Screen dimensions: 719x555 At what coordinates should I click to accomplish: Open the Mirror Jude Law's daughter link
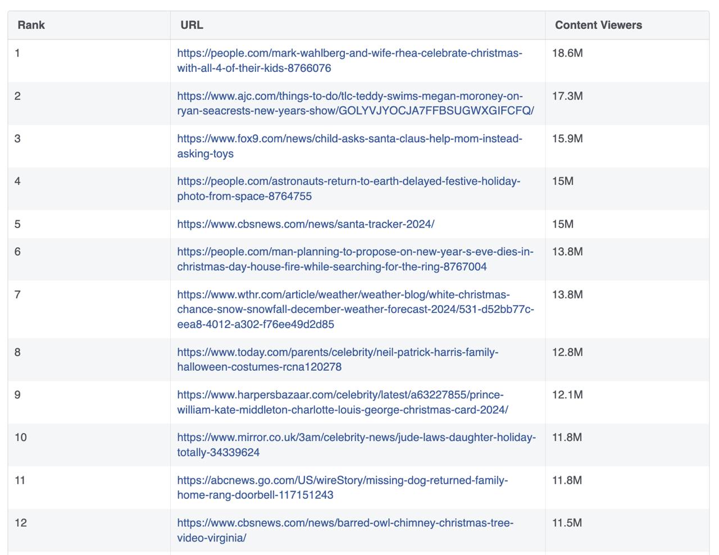tap(356, 438)
